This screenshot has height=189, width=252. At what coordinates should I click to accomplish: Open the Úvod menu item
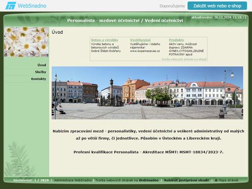point(42,65)
